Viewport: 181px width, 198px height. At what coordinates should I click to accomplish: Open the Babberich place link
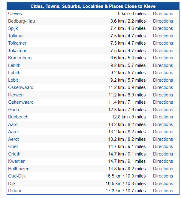(x=18, y=117)
